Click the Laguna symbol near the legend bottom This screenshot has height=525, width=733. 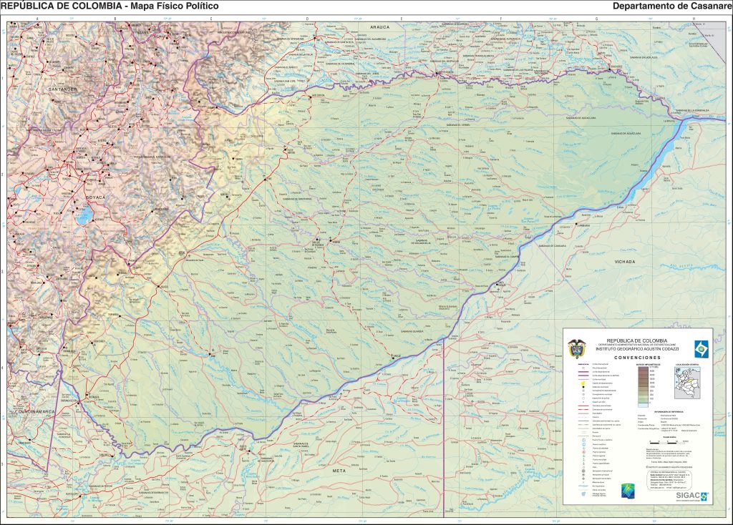583,493
